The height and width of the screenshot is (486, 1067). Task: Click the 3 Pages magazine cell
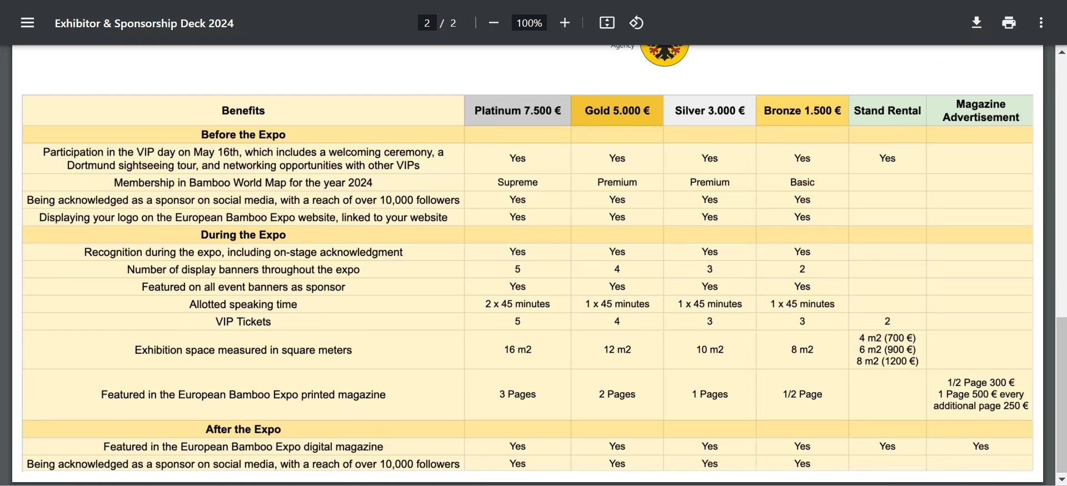(x=517, y=394)
